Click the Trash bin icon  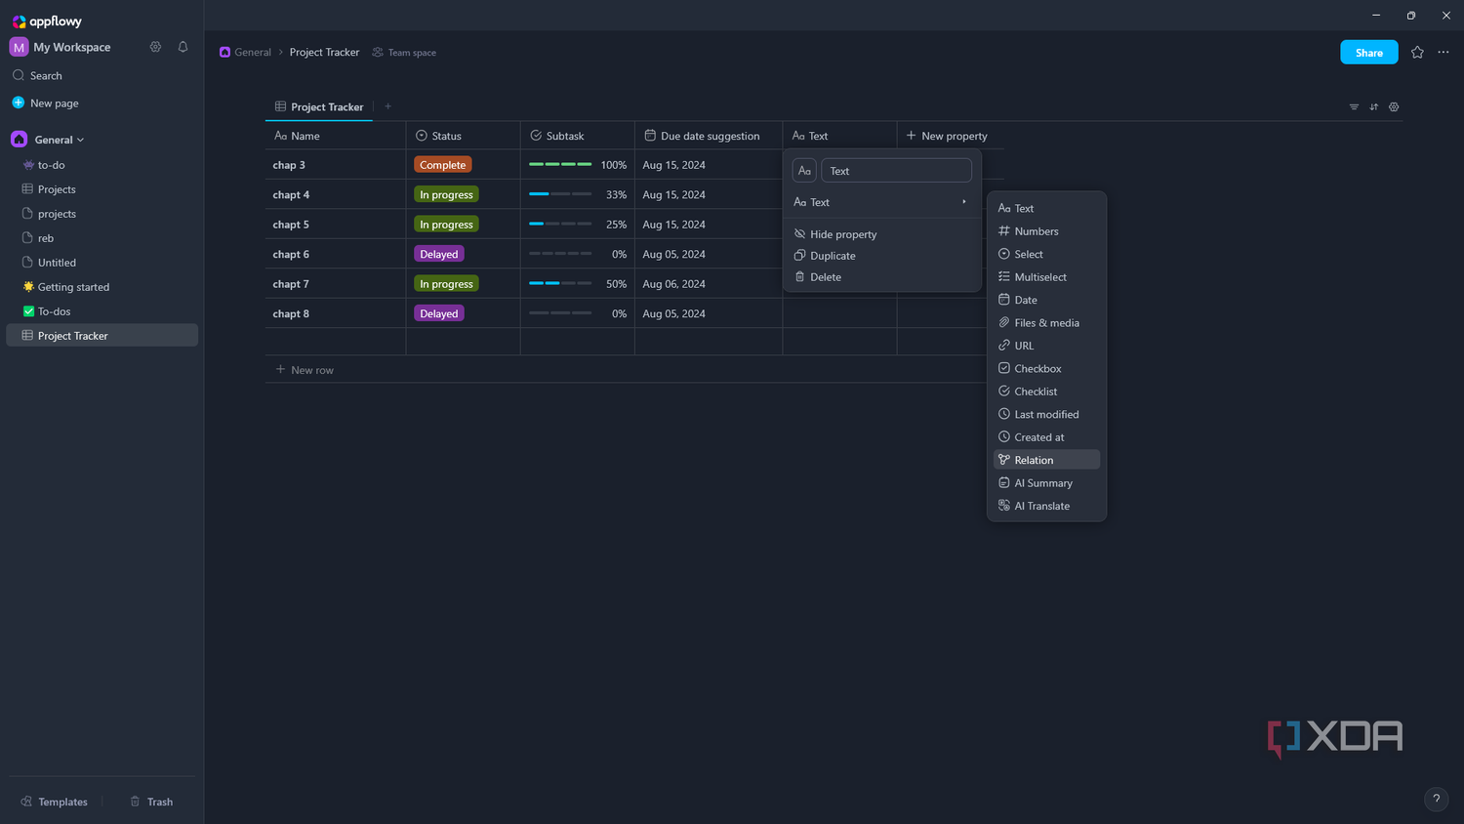pyautogui.click(x=135, y=802)
